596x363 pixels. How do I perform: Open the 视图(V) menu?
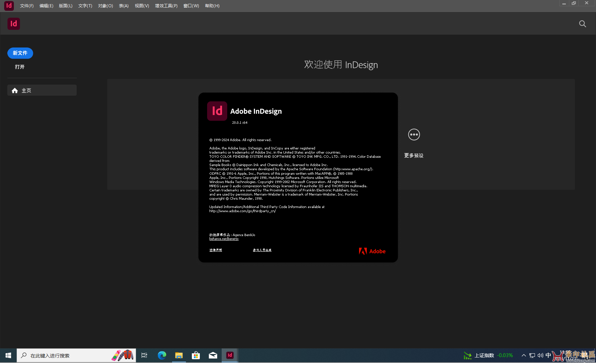pos(142,6)
